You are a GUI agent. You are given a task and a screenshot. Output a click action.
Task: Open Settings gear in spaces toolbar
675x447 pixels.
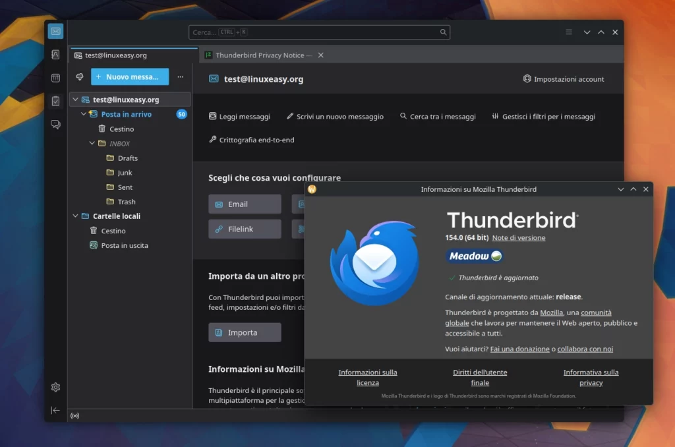tap(55, 387)
